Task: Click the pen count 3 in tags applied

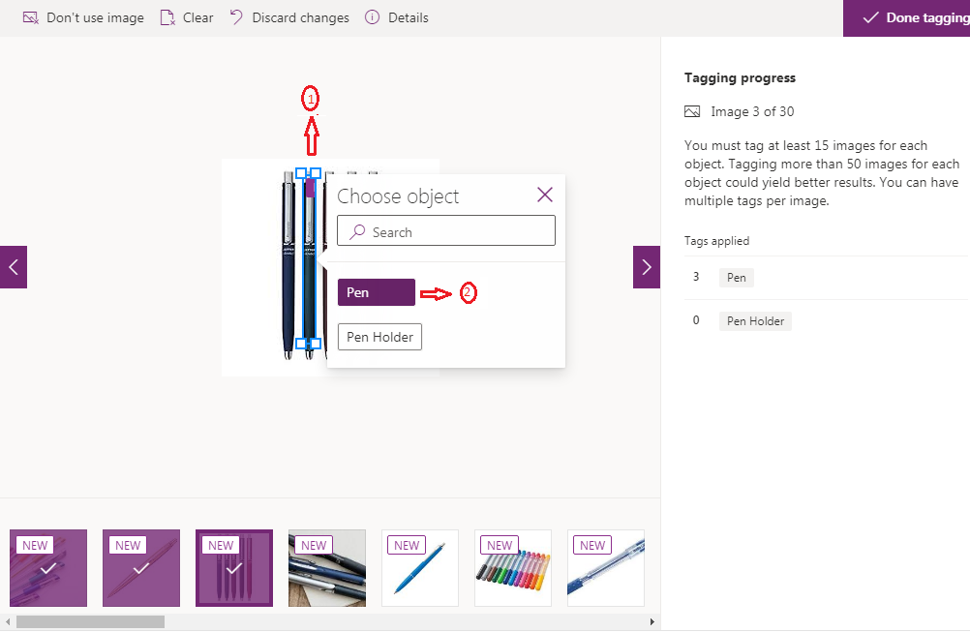Action: coord(696,277)
